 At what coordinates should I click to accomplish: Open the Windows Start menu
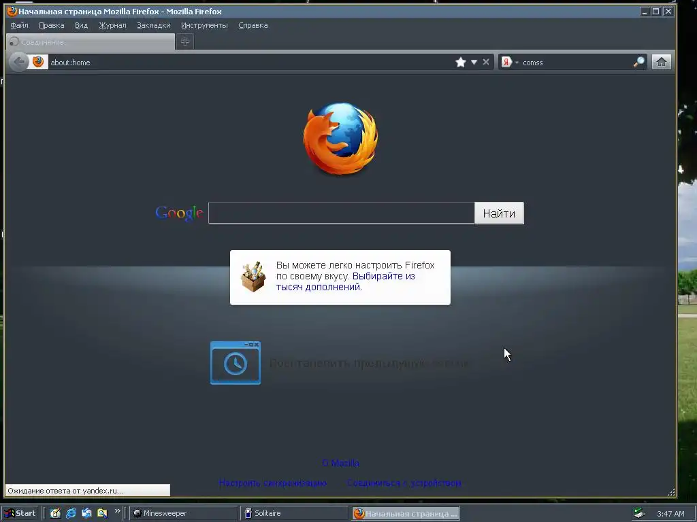pyautogui.click(x=20, y=513)
